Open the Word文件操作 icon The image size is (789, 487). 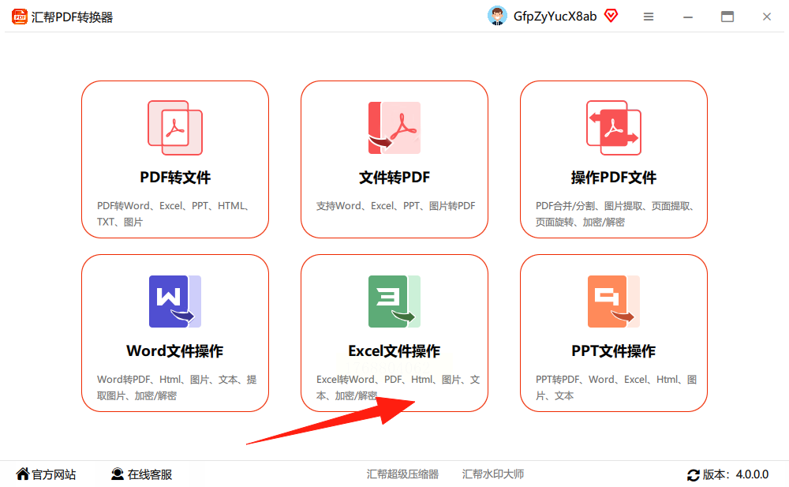(x=175, y=302)
